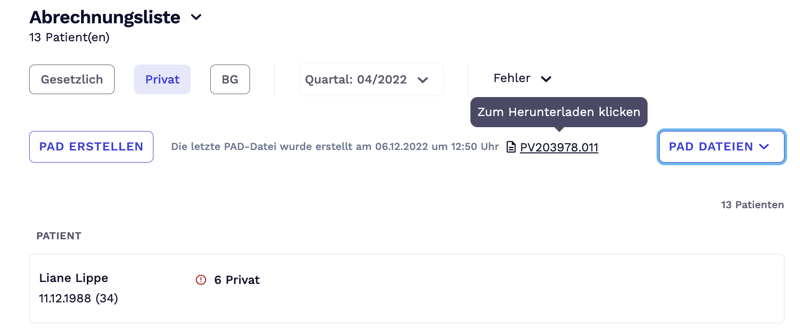Click the chevron beside the Fehler filter

(x=547, y=78)
